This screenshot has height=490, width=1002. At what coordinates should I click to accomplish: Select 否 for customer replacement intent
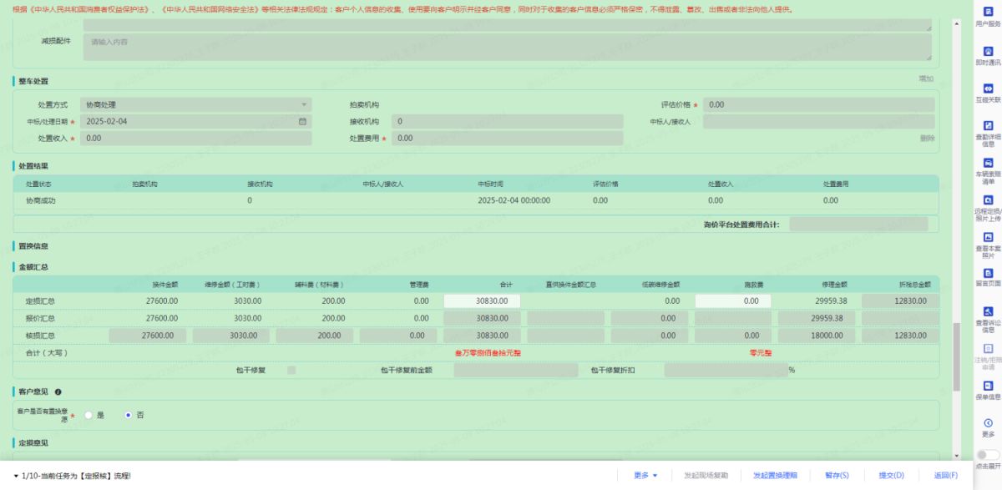click(128, 415)
